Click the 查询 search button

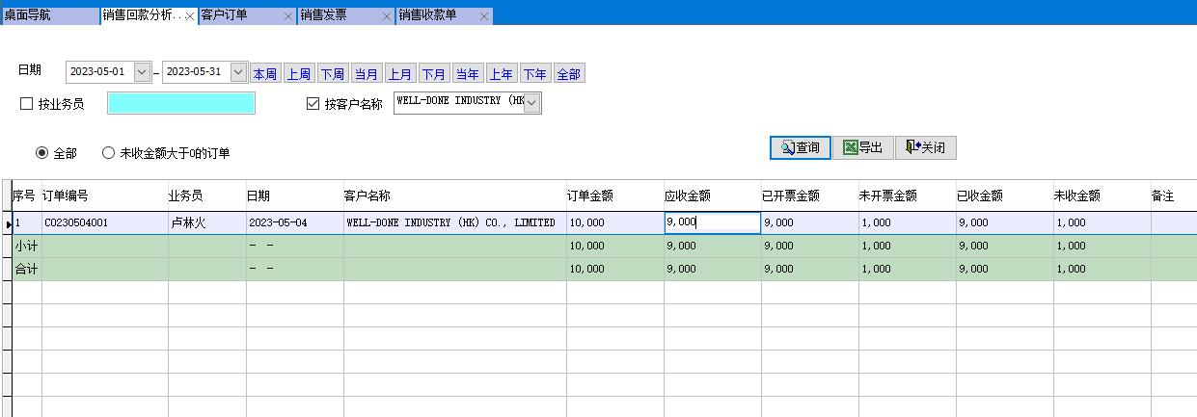click(800, 147)
